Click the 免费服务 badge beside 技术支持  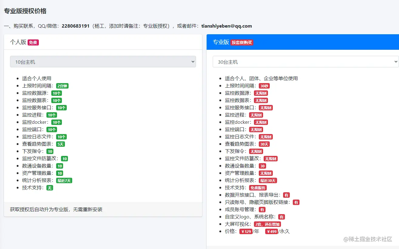[258, 188]
